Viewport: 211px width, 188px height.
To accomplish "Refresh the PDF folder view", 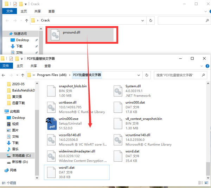I will (x=147, y=75).
